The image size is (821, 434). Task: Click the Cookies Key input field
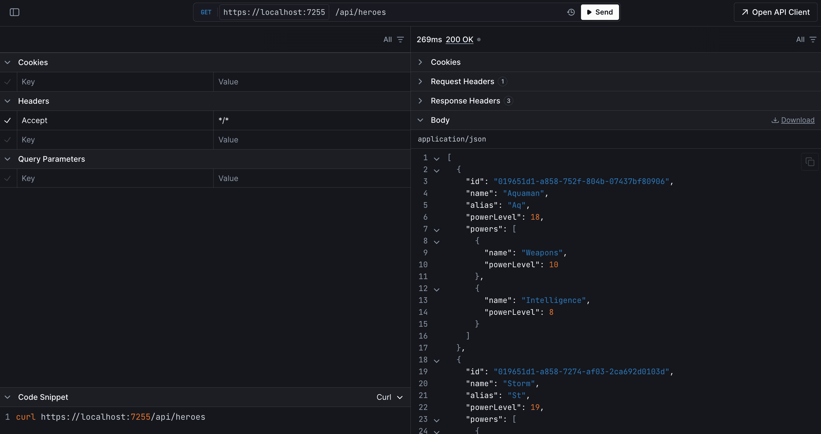115,82
